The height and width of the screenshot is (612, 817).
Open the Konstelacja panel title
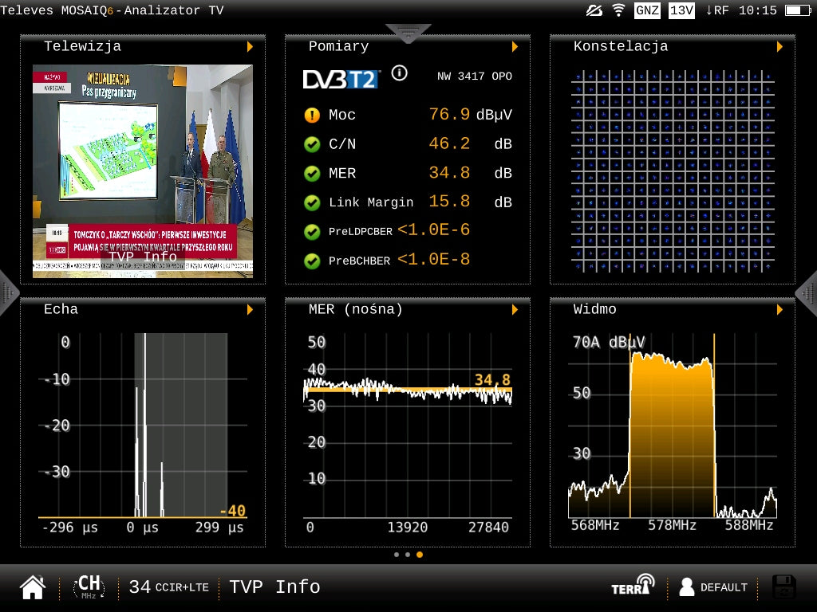pos(621,46)
